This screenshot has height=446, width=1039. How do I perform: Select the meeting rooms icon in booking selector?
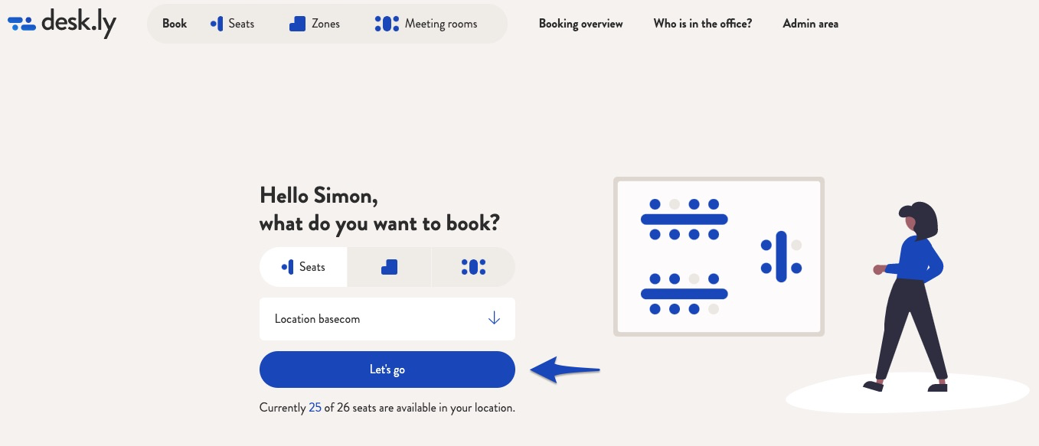click(x=473, y=267)
